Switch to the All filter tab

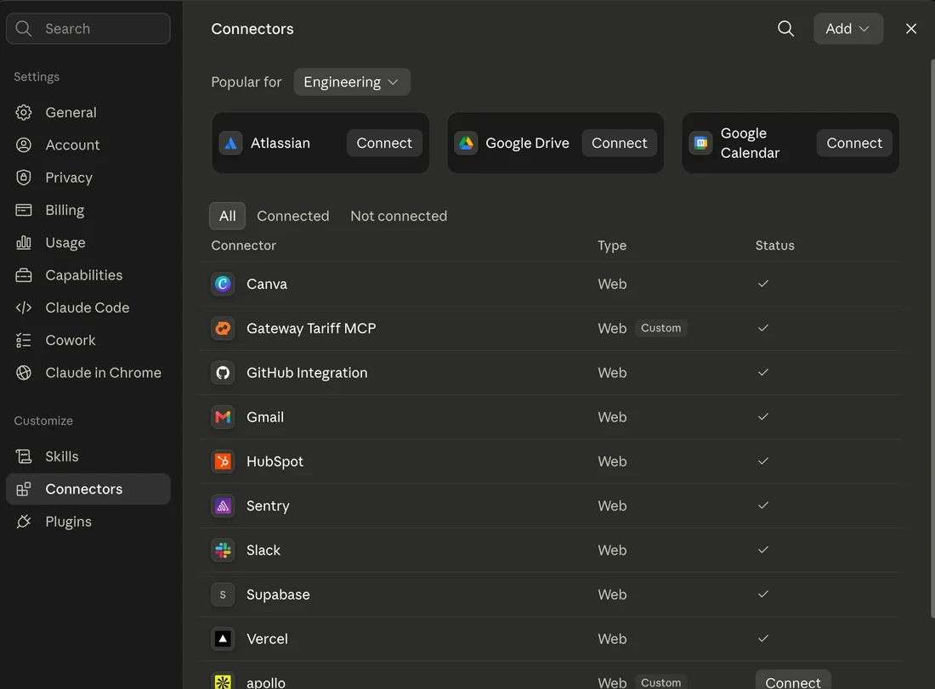[x=227, y=216]
